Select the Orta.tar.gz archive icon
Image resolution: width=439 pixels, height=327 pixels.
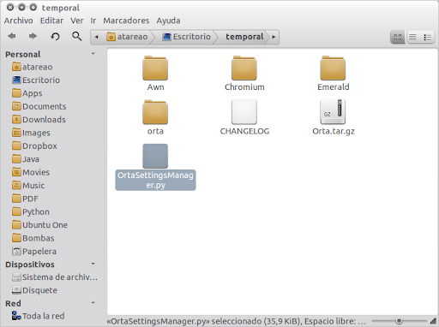click(333, 112)
